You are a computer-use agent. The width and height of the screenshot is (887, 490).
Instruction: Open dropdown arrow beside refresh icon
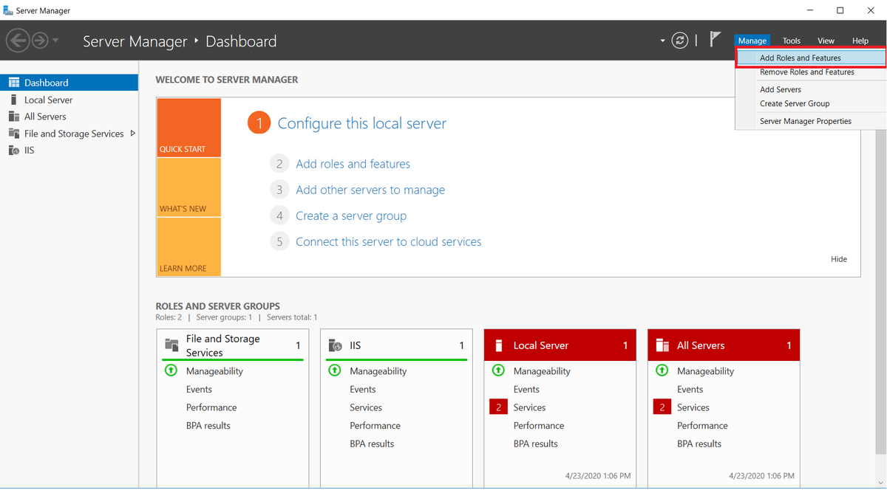coord(662,41)
